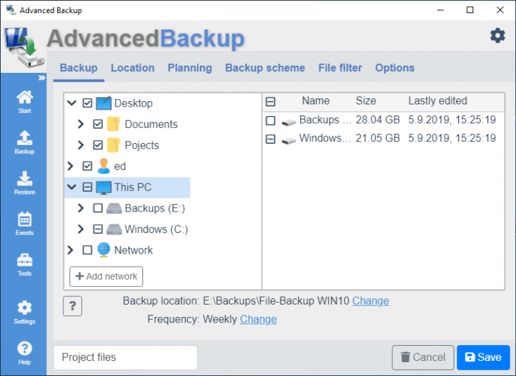The width and height of the screenshot is (516, 376).
Task: Open the Restore section
Action: coord(24,182)
